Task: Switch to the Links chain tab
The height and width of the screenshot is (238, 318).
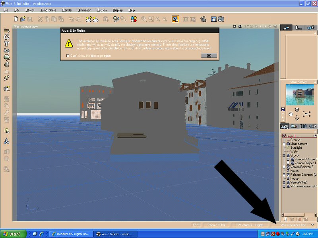Action: [x=312, y=126]
